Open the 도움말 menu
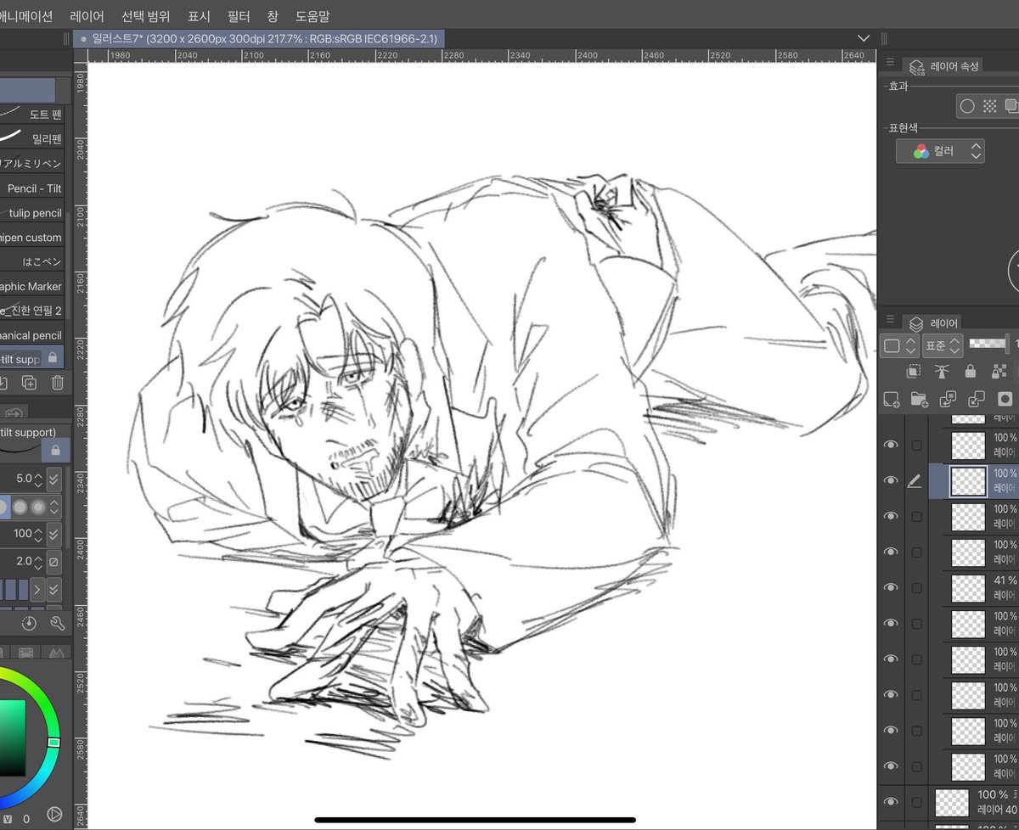1019x830 pixels. [x=312, y=16]
